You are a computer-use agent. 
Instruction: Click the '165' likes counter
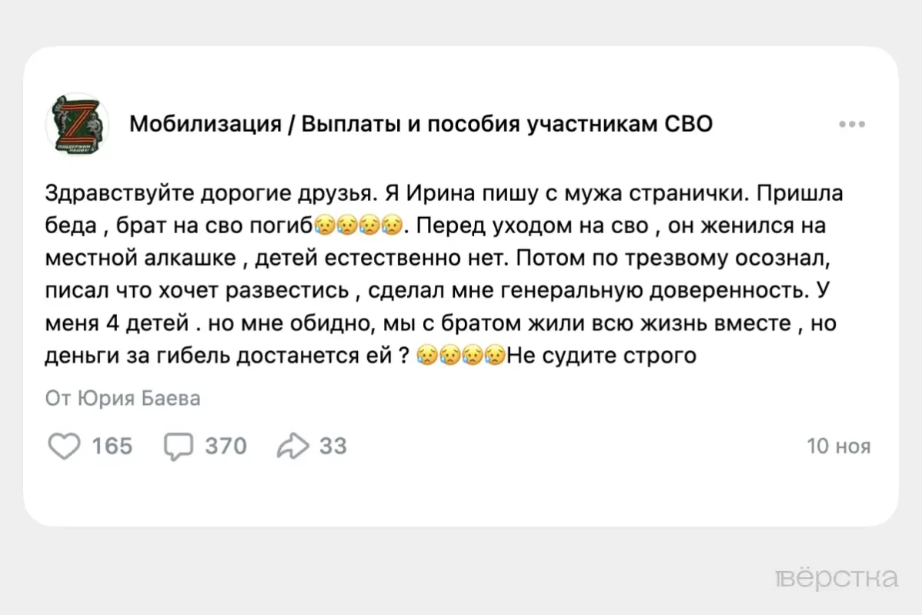point(112,446)
